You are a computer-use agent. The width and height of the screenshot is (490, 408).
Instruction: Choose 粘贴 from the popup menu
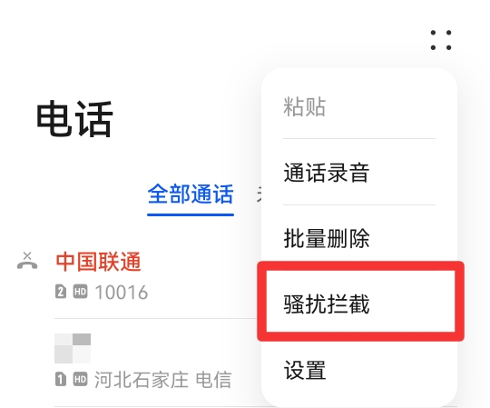304,106
